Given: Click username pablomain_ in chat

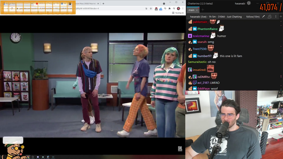Looking at the screenshot, I should point(201,22).
